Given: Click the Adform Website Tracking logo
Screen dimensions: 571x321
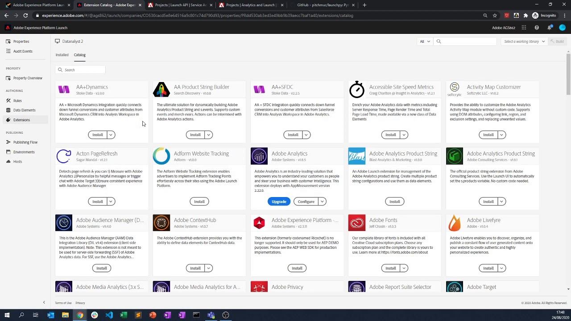Looking at the screenshot, I should (161, 156).
